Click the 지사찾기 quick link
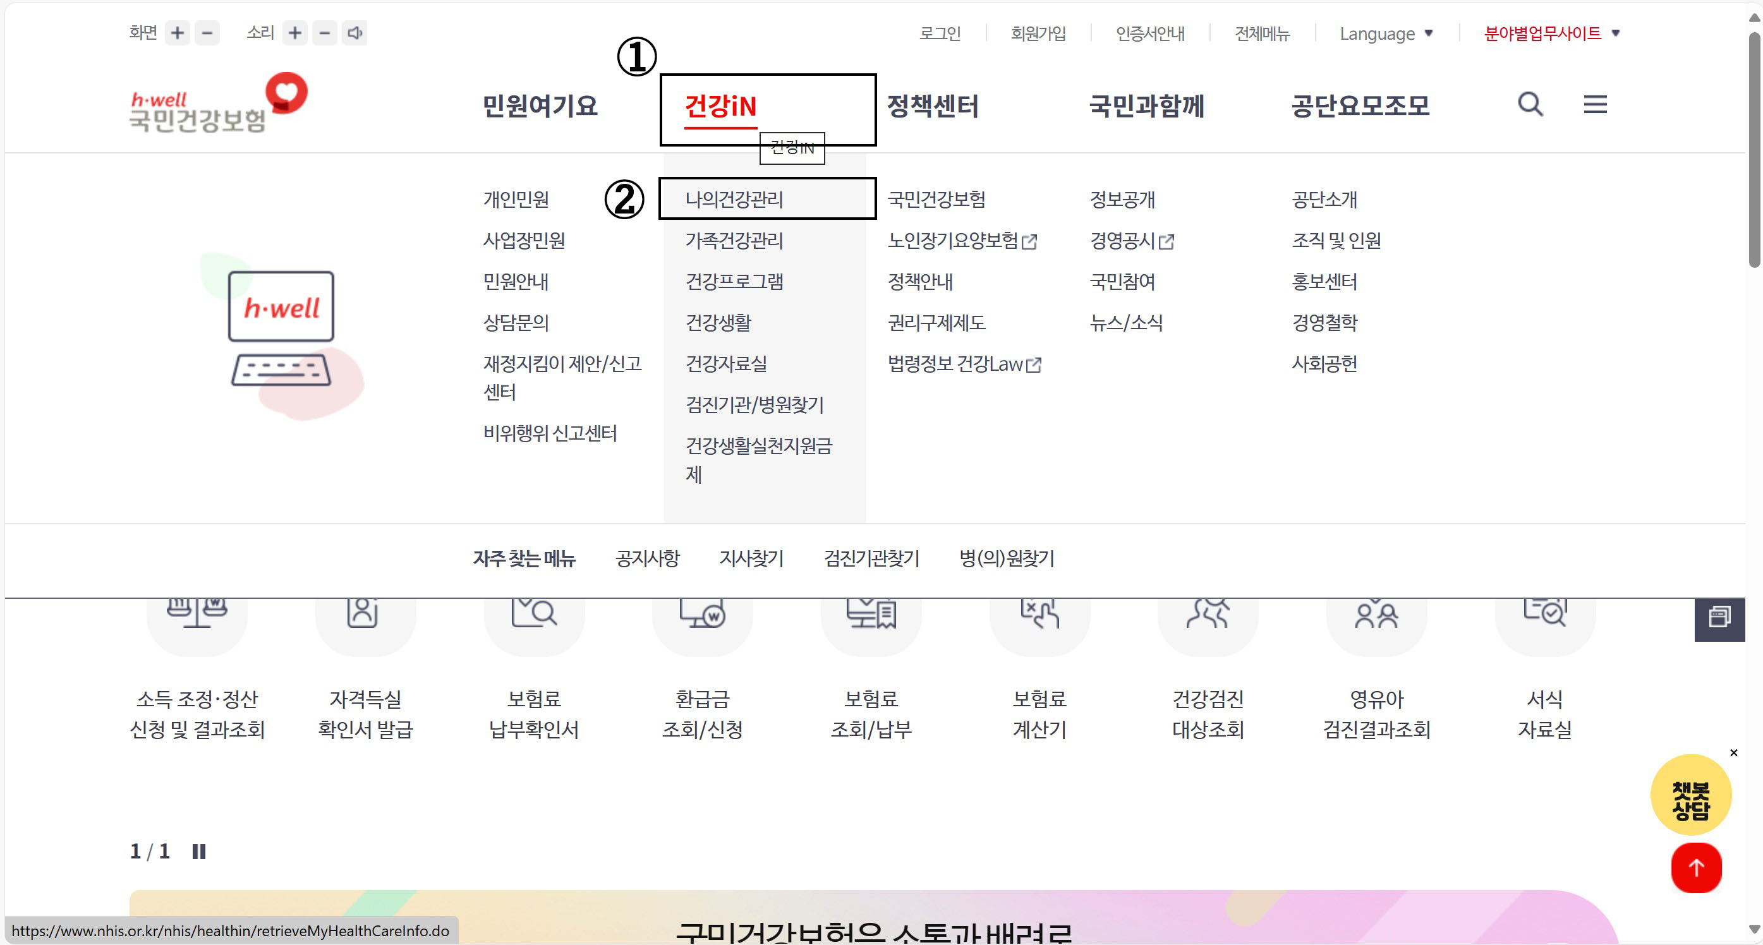 click(751, 558)
